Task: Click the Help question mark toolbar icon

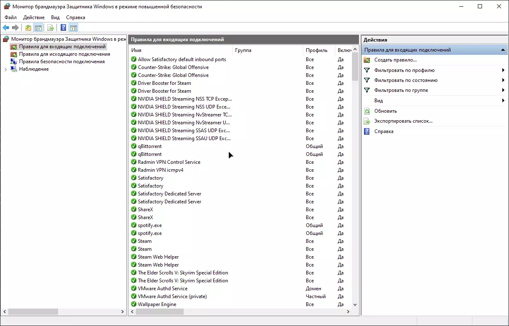Action: (64, 28)
